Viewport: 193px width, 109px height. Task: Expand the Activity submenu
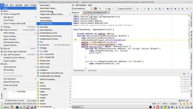(x=54, y=86)
